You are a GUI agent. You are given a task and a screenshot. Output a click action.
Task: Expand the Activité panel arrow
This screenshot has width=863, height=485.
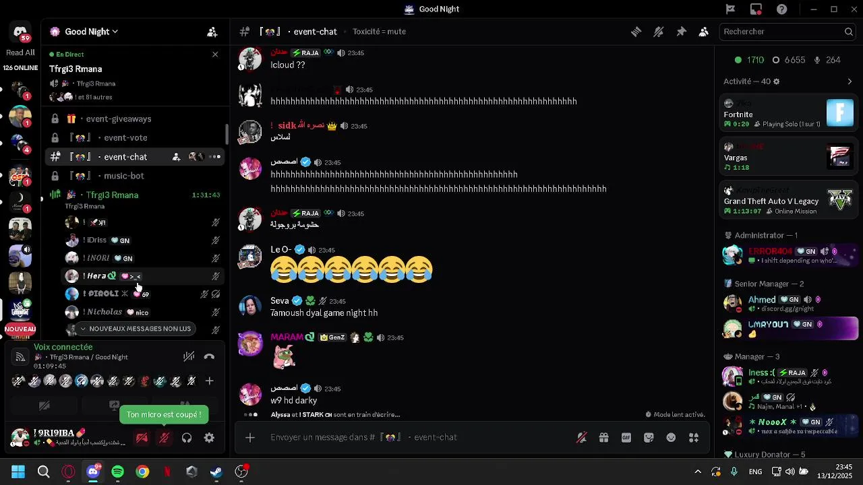(x=850, y=82)
